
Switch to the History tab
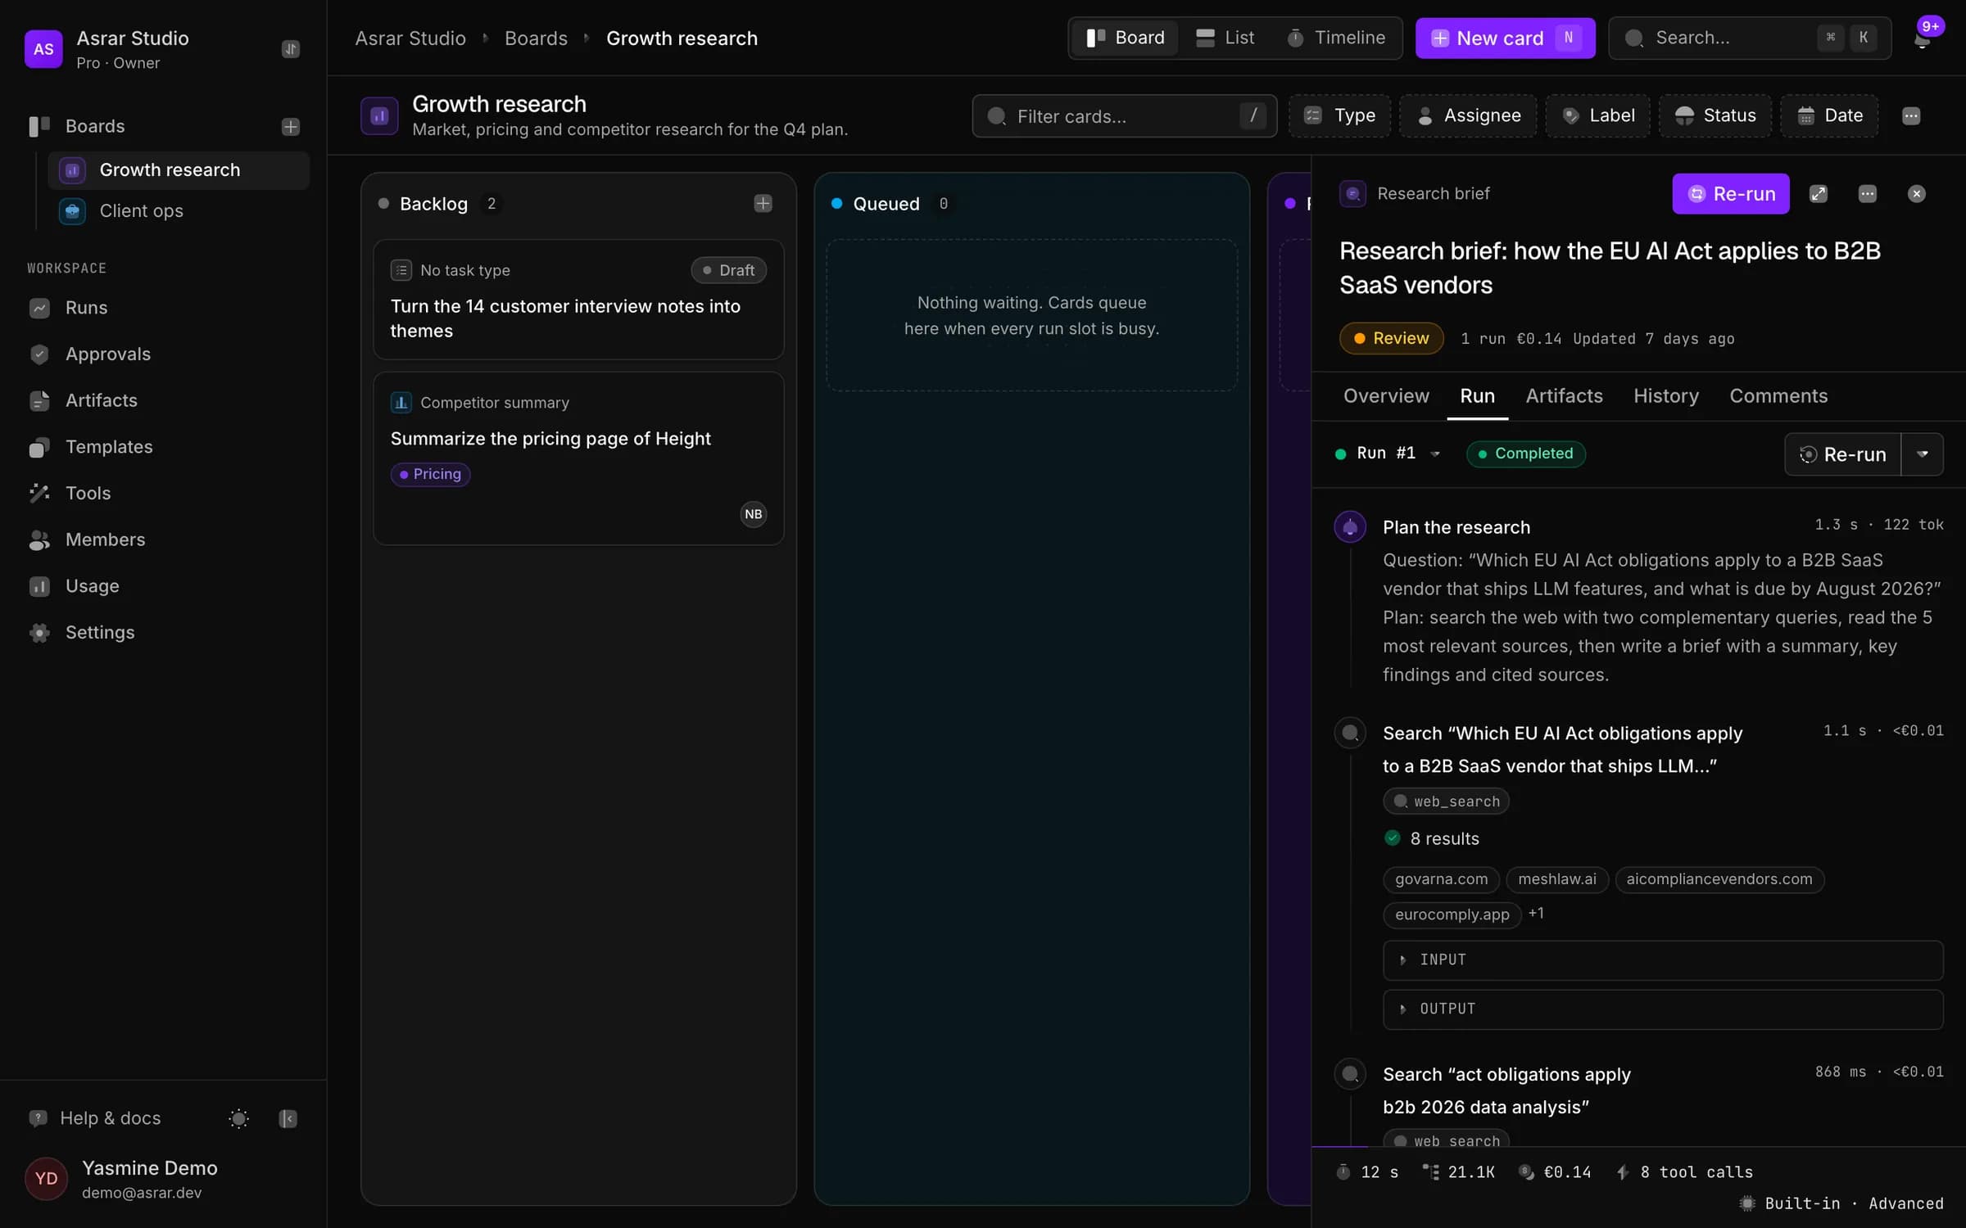tap(1665, 396)
